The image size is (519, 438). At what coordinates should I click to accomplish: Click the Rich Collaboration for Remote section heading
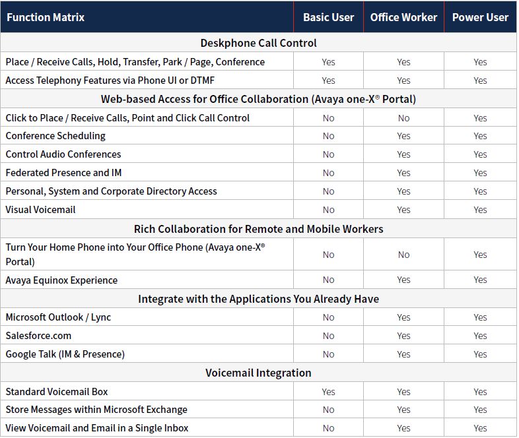[258, 229]
